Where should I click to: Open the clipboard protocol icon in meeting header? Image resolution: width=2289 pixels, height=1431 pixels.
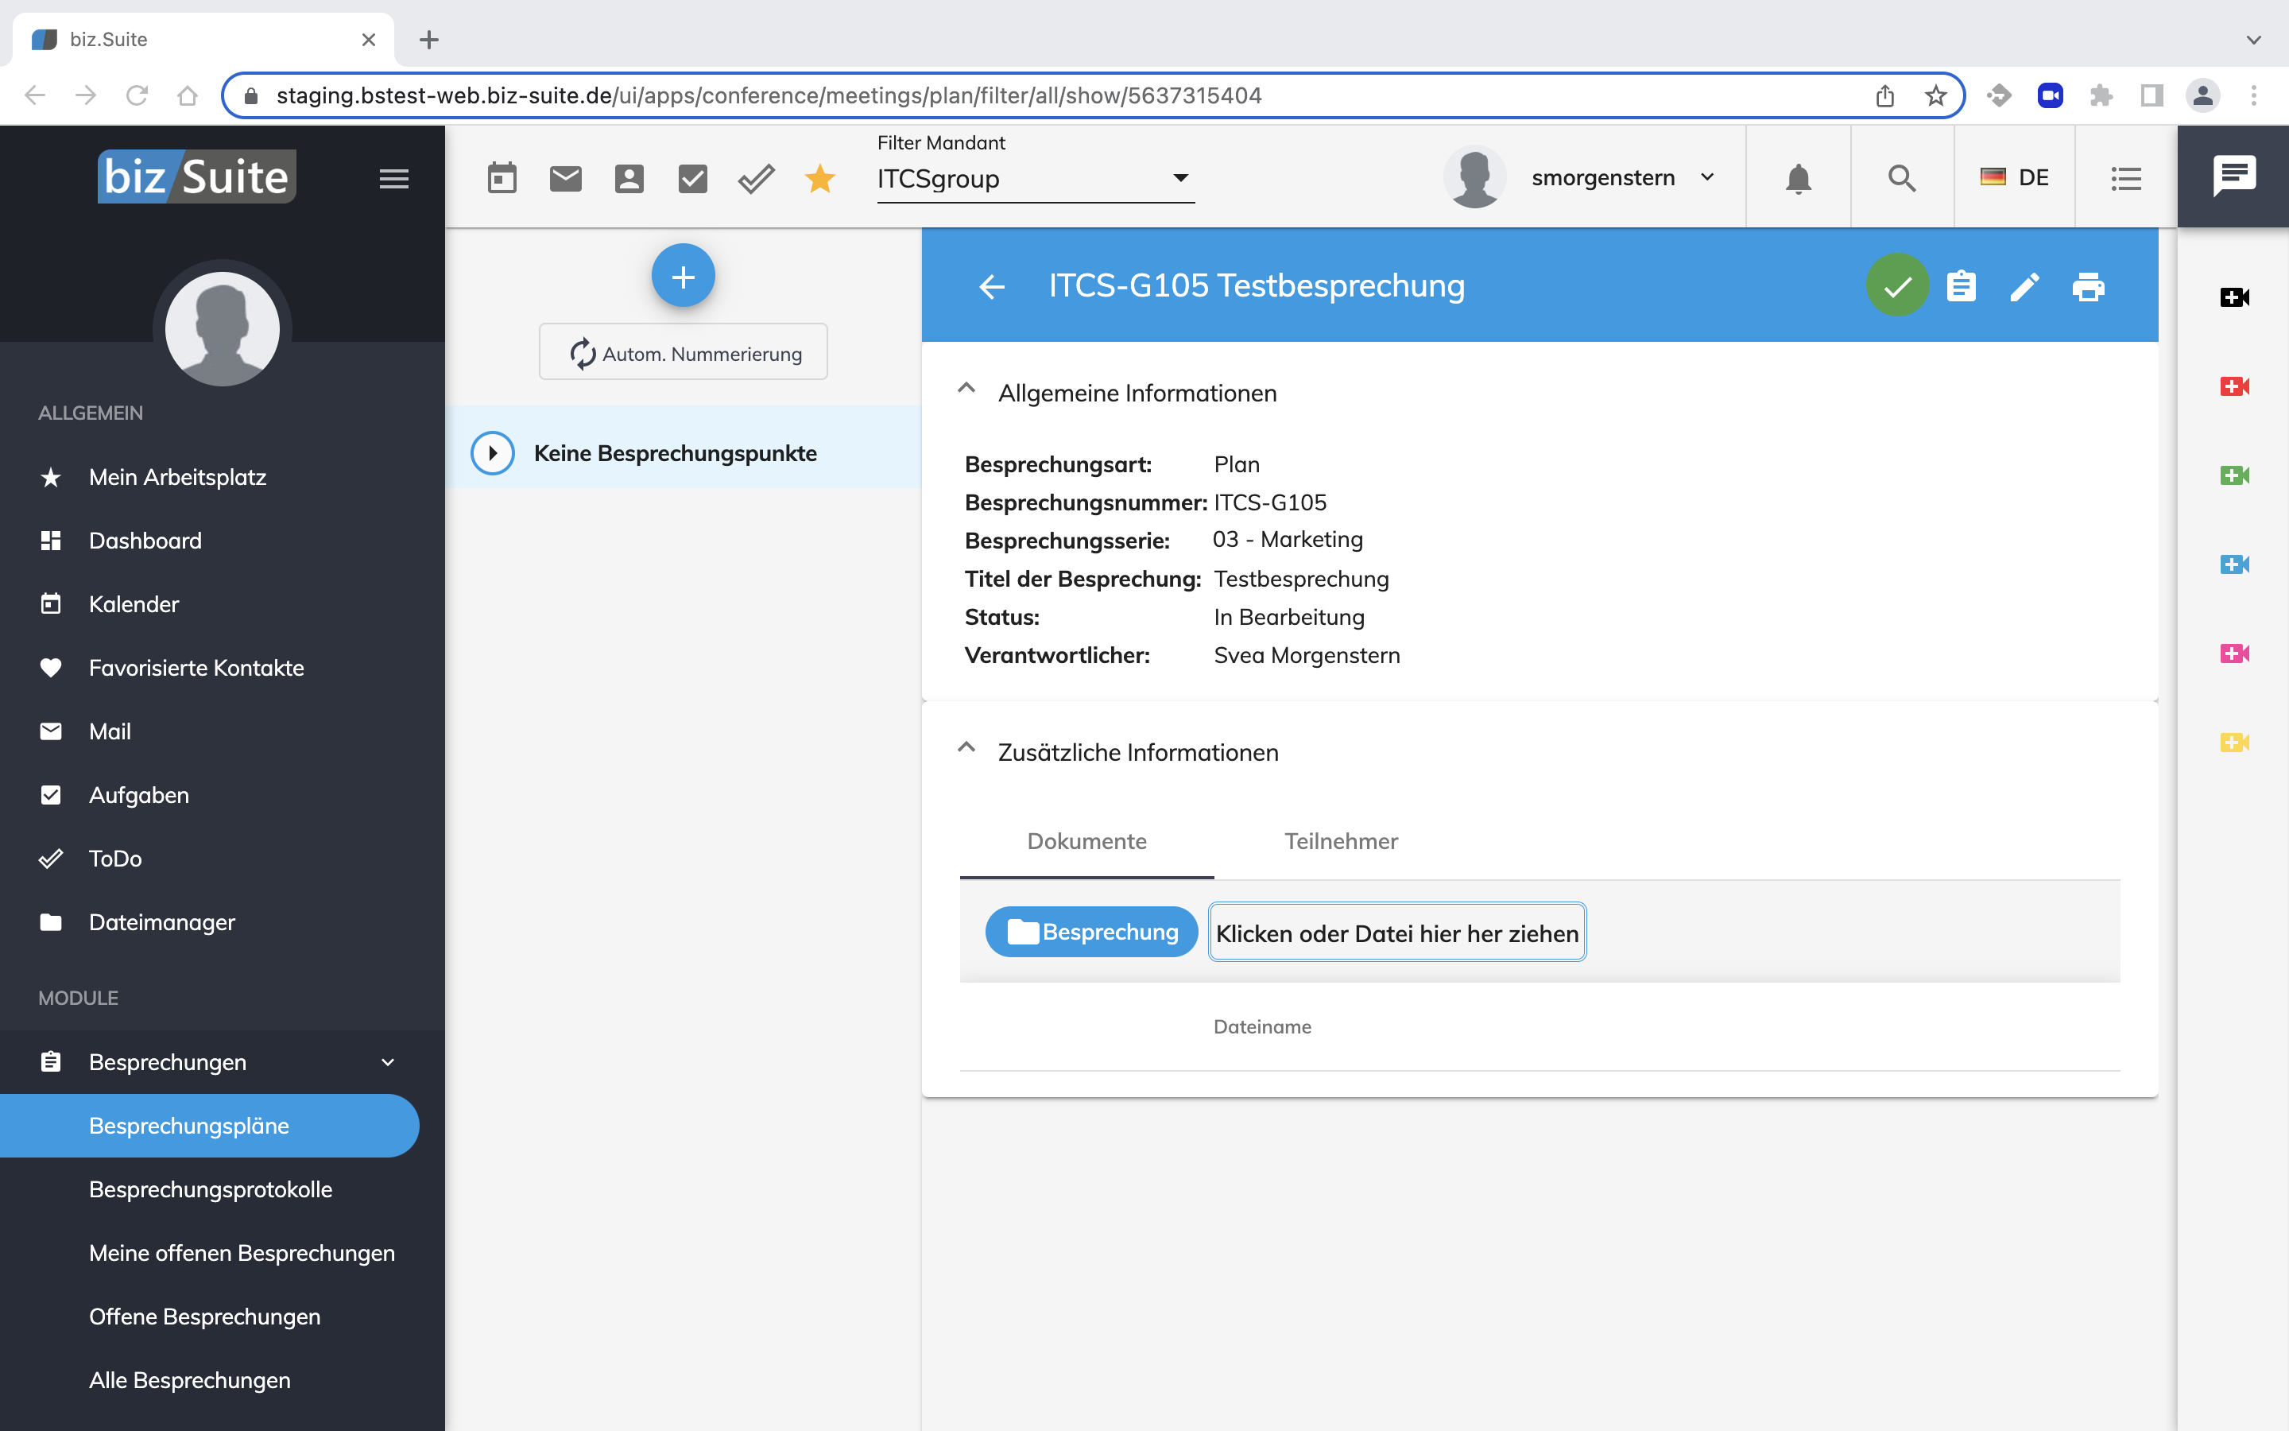[1962, 286]
